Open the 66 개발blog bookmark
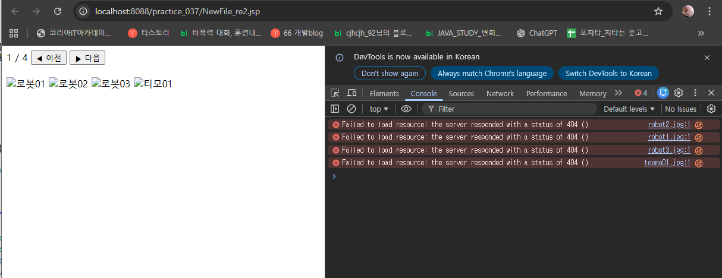The height and width of the screenshot is (278, 722). pos(297,33)
